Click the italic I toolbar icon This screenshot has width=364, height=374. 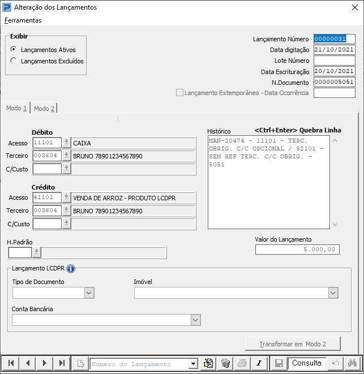point(259,363)
